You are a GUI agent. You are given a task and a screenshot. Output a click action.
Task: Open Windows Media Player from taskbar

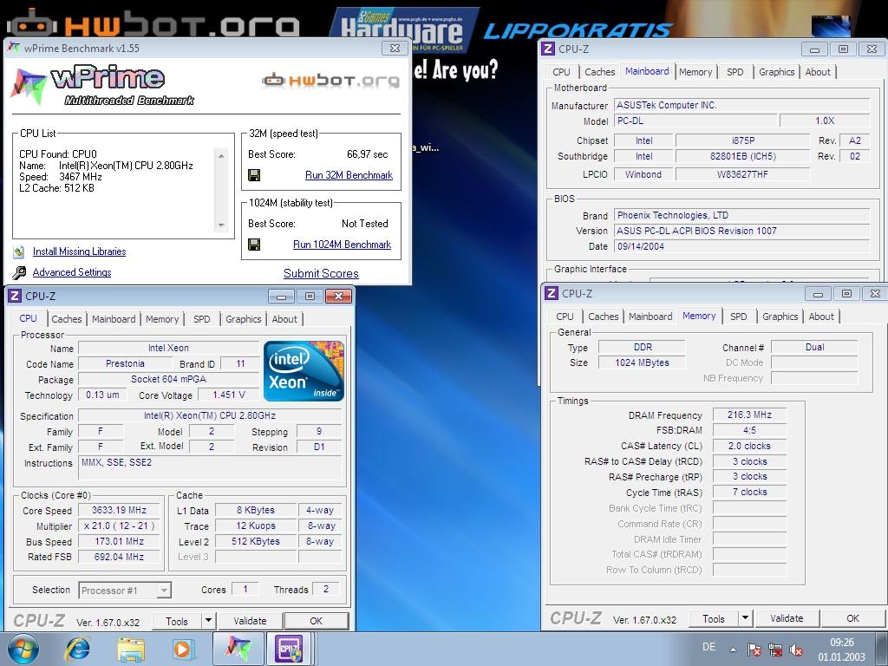point(183,649)
